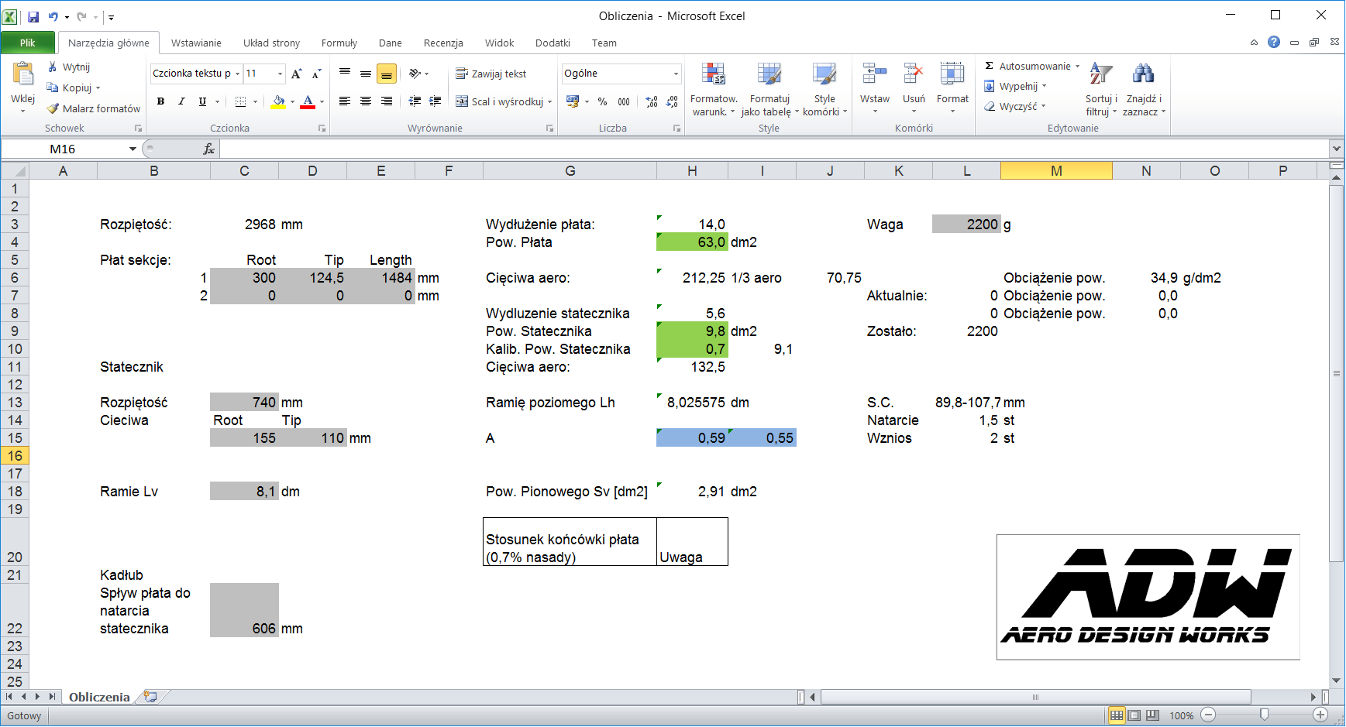Click the zoom slider handle
The height and width of the screenshot is (727, 1346).
click(x=1264, y=715)
